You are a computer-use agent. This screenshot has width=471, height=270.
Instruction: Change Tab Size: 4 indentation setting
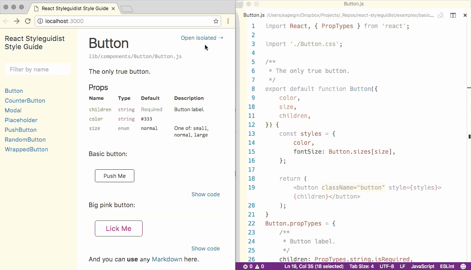(361, 266)
